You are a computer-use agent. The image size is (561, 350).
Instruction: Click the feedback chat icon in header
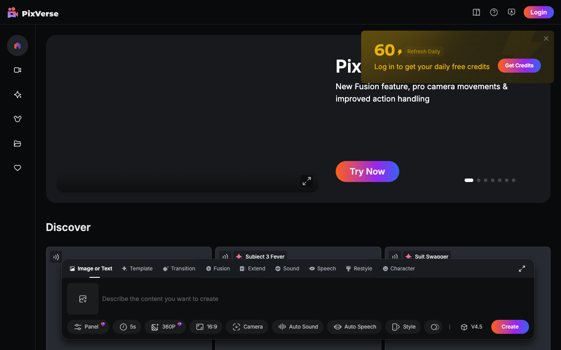(511, 12)
